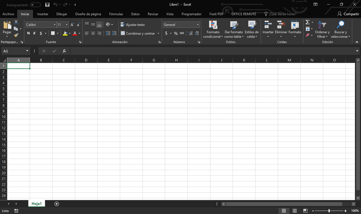
Task: Decrease decimal places
Action: tap(197, 33)
